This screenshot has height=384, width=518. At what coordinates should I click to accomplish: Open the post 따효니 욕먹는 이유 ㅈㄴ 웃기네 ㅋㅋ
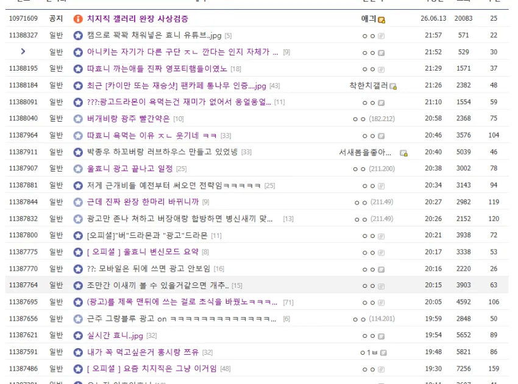tap(152, 135)
